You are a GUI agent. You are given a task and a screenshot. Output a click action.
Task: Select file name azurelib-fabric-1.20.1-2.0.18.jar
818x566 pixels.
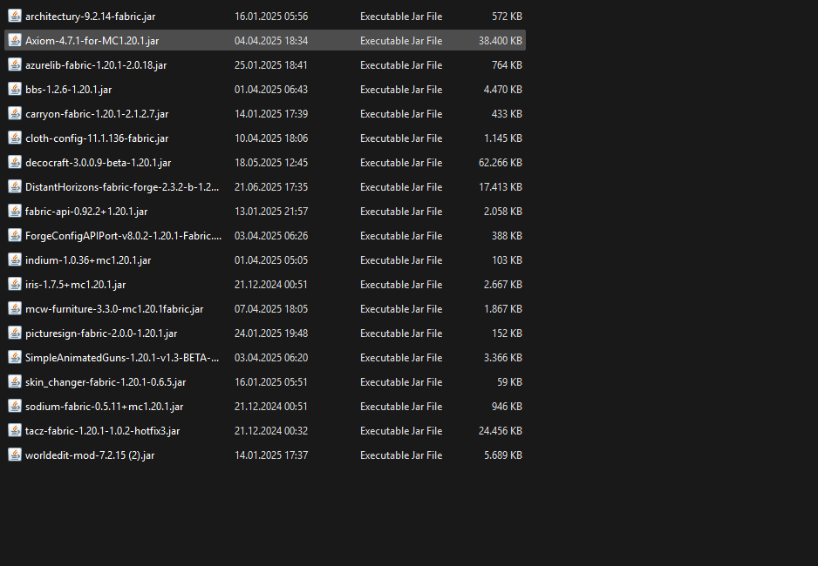(96, 65)
